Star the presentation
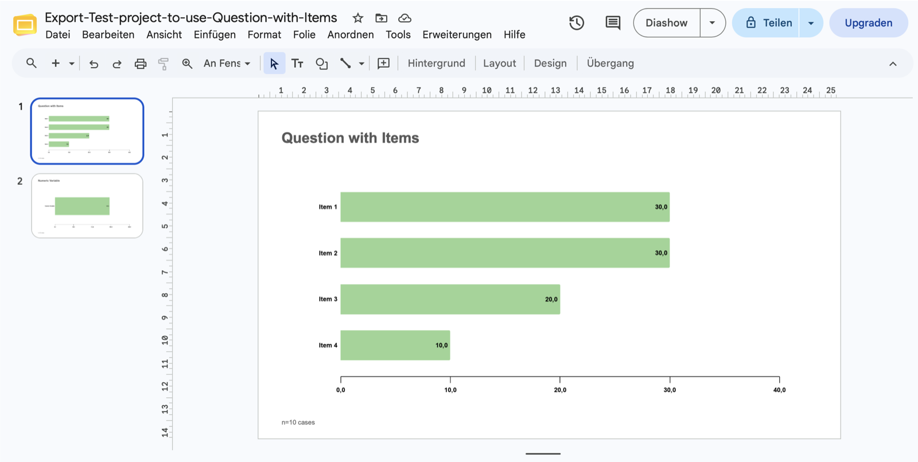The width and height of the screenshot is (918, 462). coord(358,18)
